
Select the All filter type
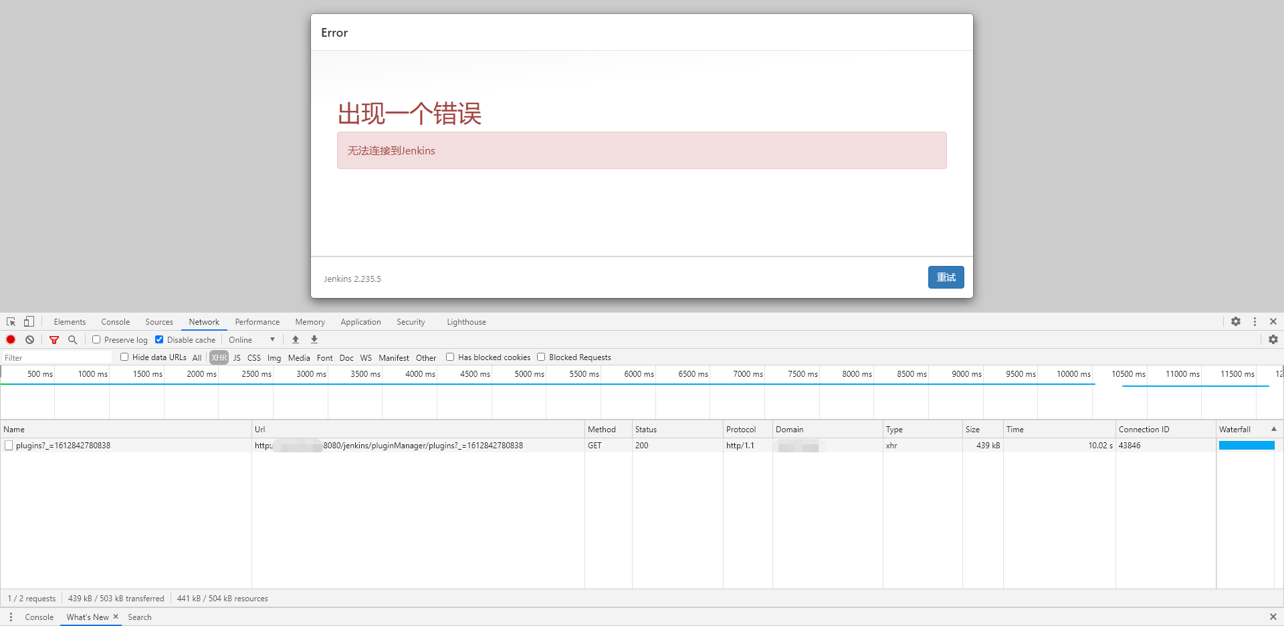197,357
